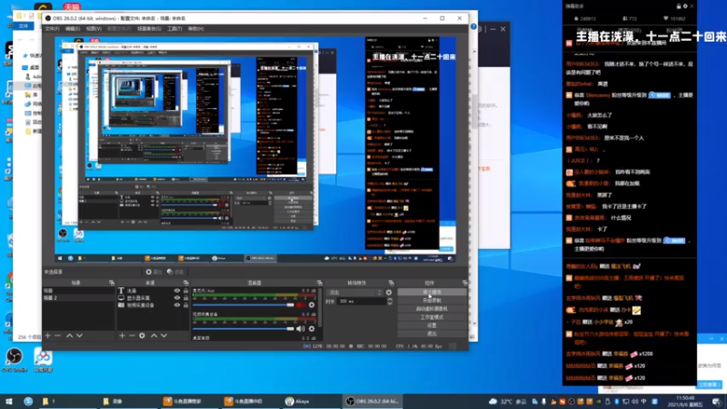Click lock icon in danmaku assistant header
Viewport: 727px width, 409px height.
[x=679, y=6]
